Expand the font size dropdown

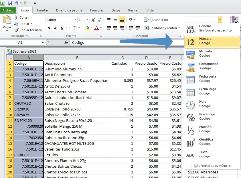tap(88, 20)
